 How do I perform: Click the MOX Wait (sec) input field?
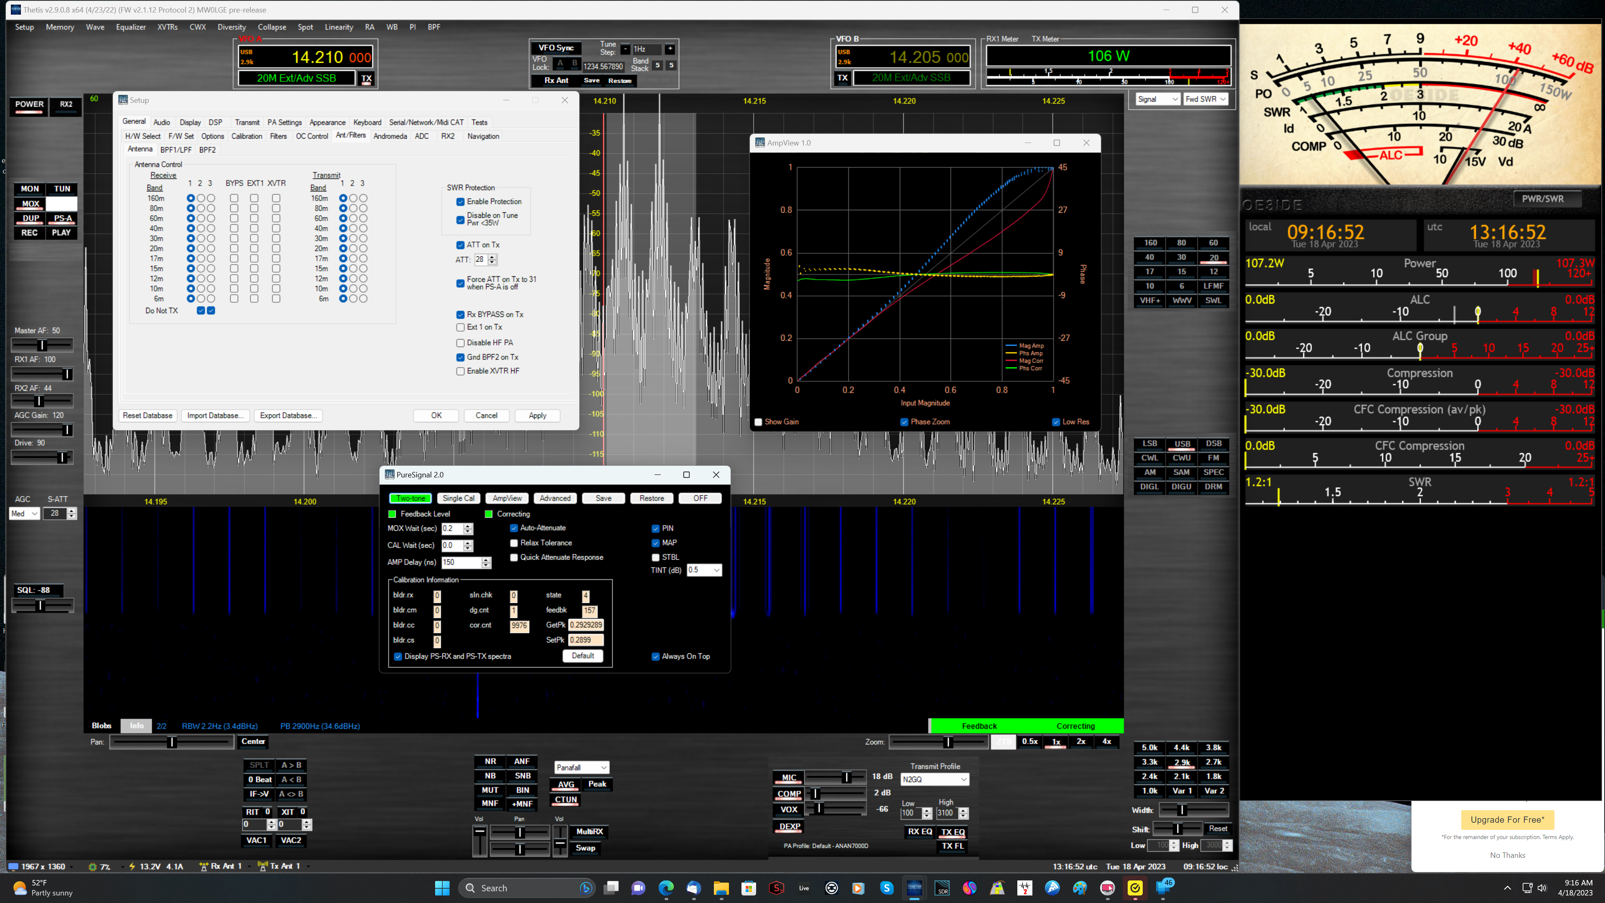(452, 529)
